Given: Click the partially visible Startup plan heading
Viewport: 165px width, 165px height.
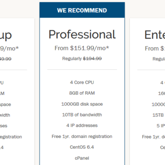Looking at the screenshot, I should point(6,36).
